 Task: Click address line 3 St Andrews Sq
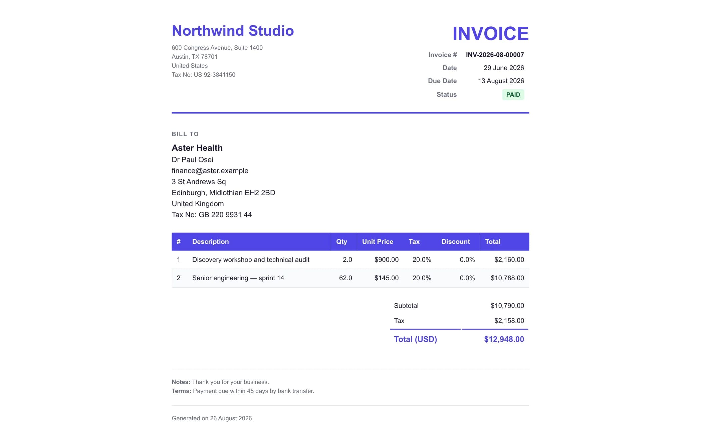coord(199,181)
